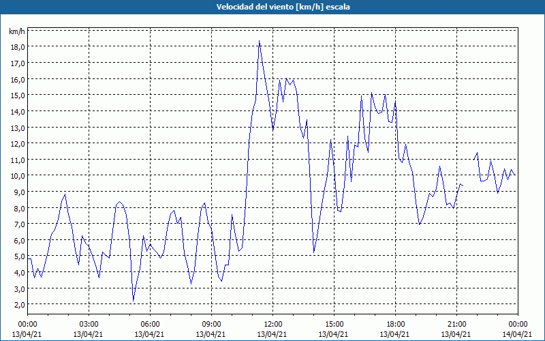The width and height of the screenshot is (545, 341).
Task: Click the 14,0 y-axis value
Action: coord(18,112)
